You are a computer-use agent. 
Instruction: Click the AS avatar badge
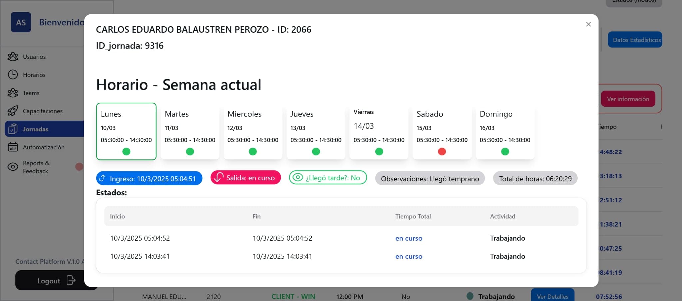tap(21, 22)
